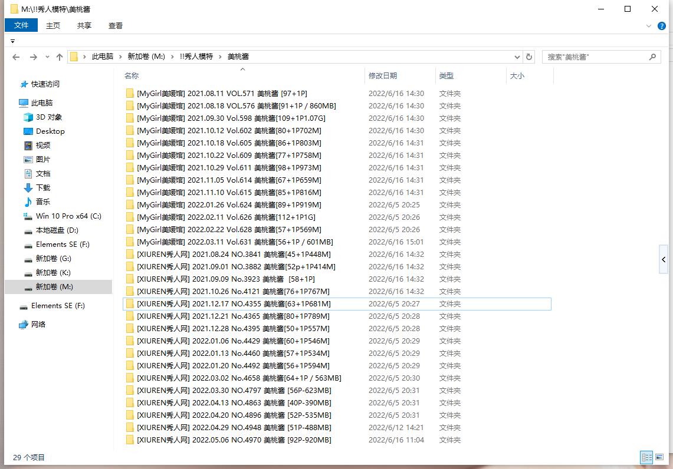Open 3D 对象 in sidebar
The height and width of the screenshot is (469, 673).
click(x=49, y=117)
